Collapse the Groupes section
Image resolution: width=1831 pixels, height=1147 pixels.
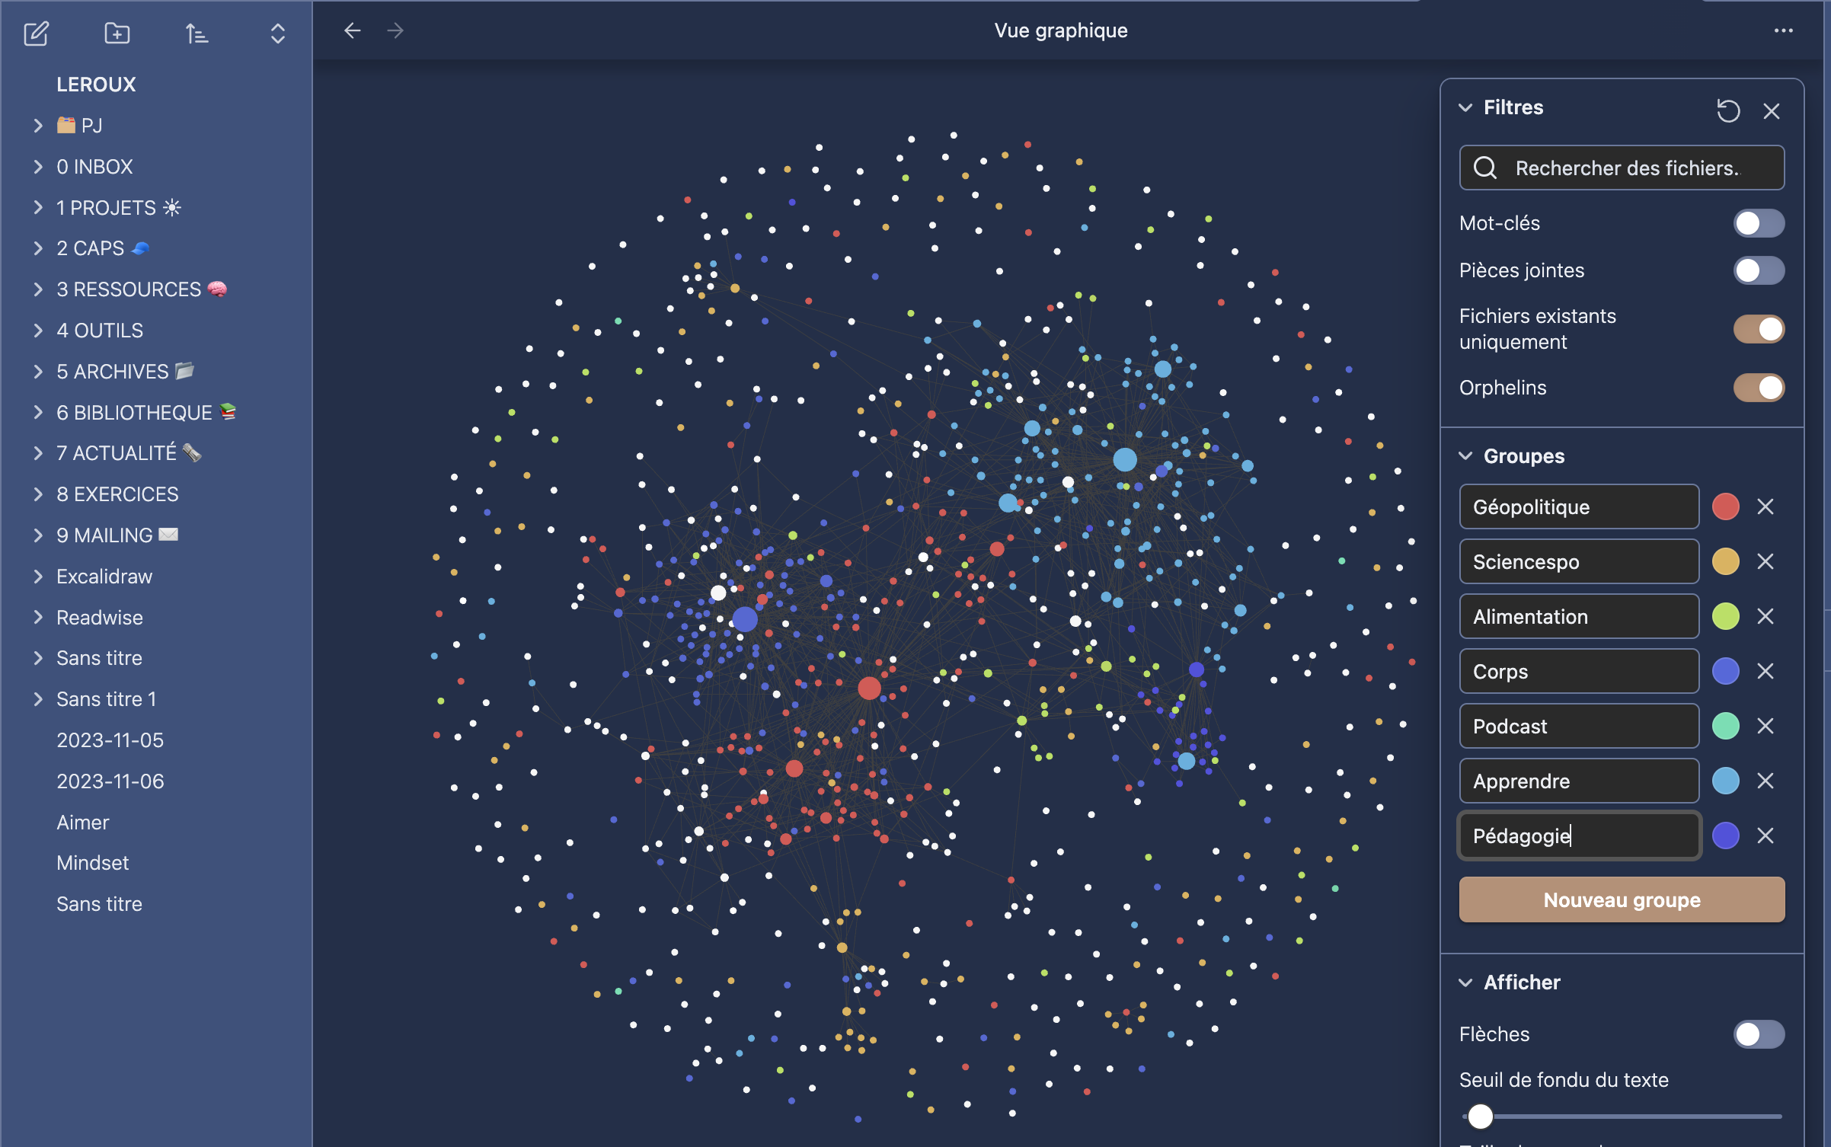pos(1465,456)
